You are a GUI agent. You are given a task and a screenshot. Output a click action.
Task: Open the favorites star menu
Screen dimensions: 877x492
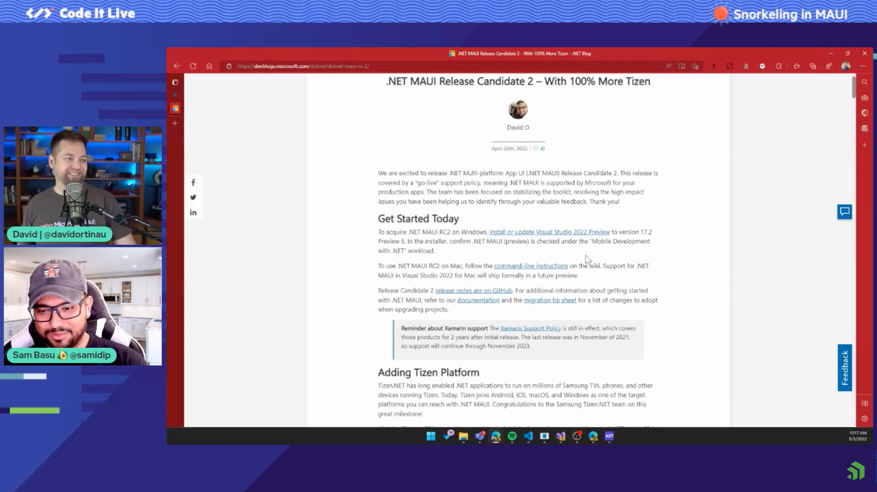click(796, 66)
